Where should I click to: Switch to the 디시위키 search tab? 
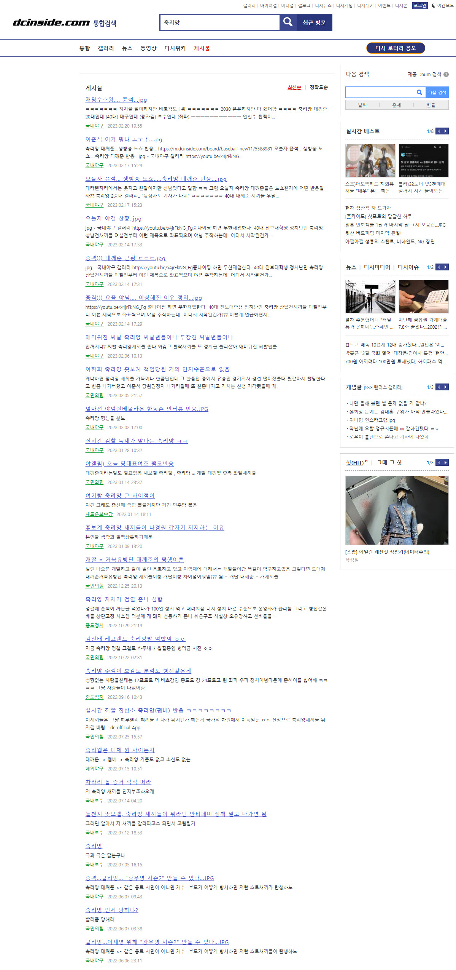(x=175, y=48)
